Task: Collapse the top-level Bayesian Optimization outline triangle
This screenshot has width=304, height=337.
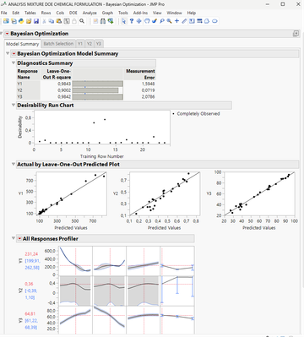Action: (2, 33)
